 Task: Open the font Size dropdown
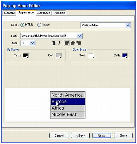pos(28,43)
